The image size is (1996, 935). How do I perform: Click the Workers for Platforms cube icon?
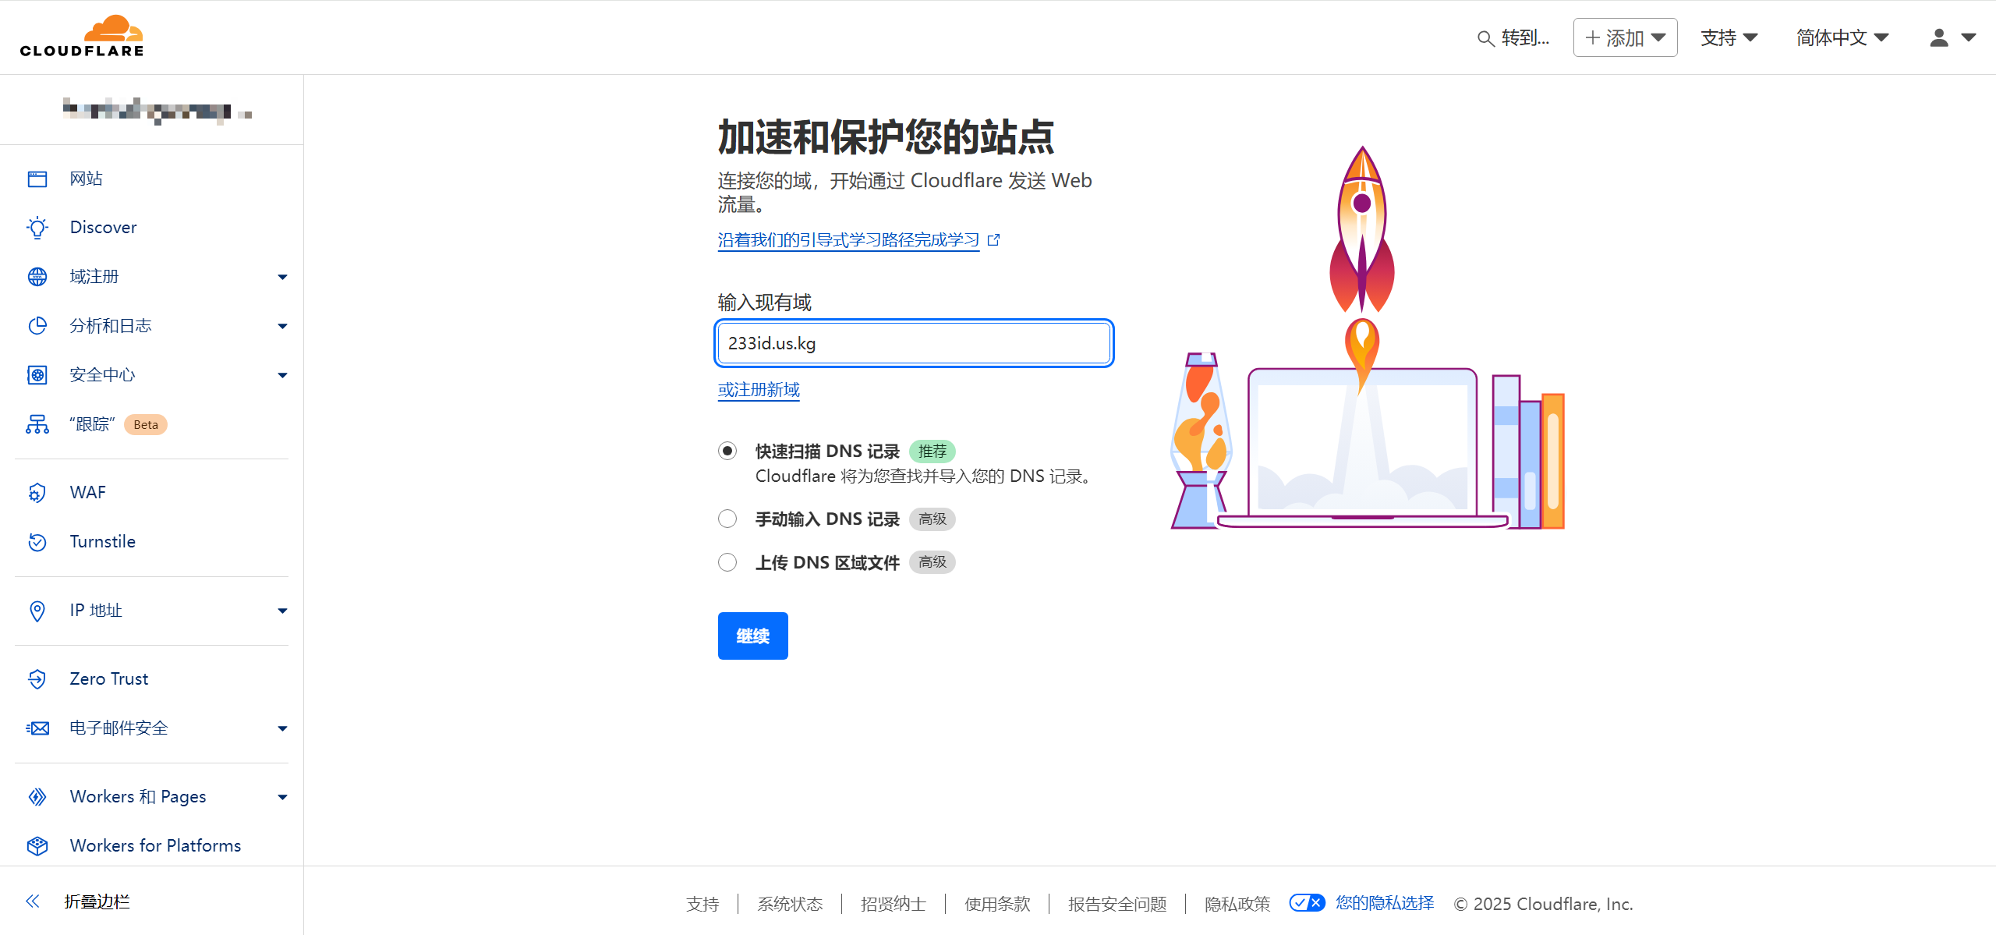[x=37, y=846]
